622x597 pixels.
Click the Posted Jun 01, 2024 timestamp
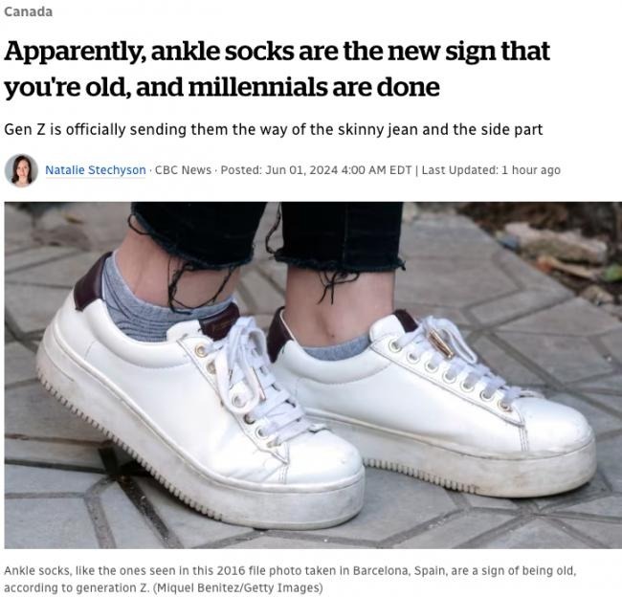[316, 170]
